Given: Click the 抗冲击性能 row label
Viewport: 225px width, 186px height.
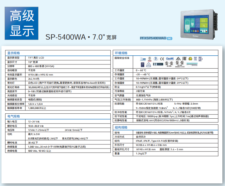Looking at the screenshot, I should [x=121, y=112].
